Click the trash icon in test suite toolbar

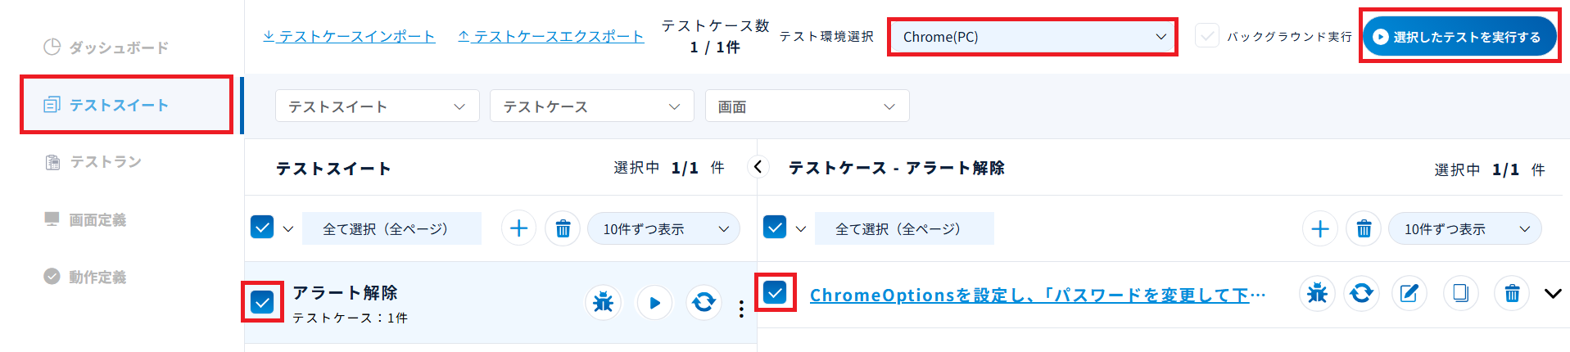pos(563,228)
